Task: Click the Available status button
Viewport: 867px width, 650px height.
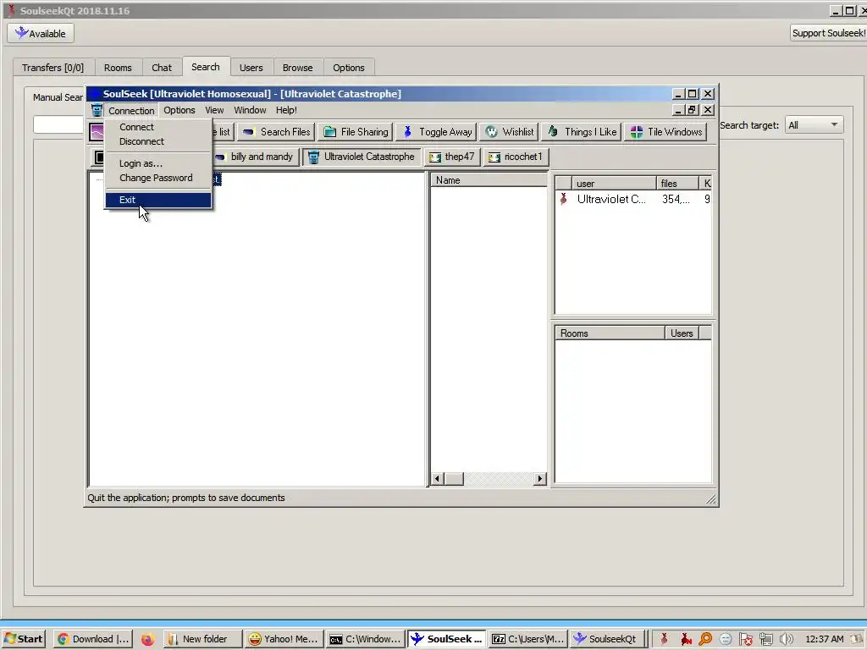Action: pos(41,34)
